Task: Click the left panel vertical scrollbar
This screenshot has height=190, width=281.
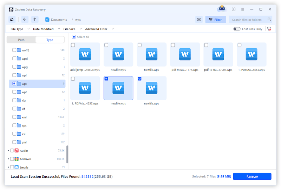Action: click(x=67, y=154)
